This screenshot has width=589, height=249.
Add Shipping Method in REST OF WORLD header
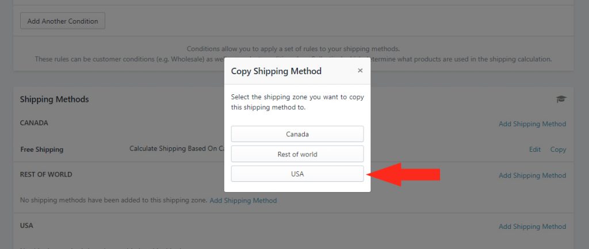[532, 175]
